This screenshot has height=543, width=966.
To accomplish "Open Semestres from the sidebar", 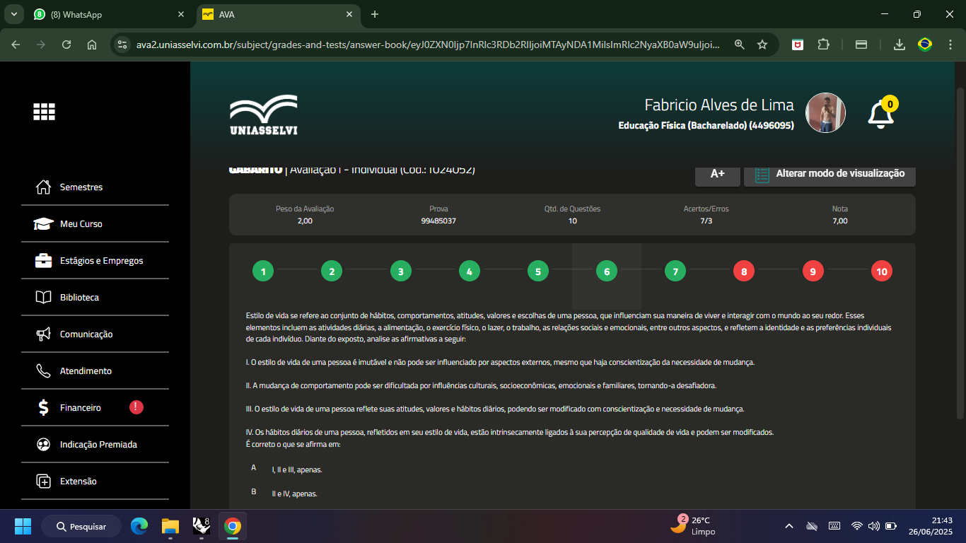I will pos(81,187).
